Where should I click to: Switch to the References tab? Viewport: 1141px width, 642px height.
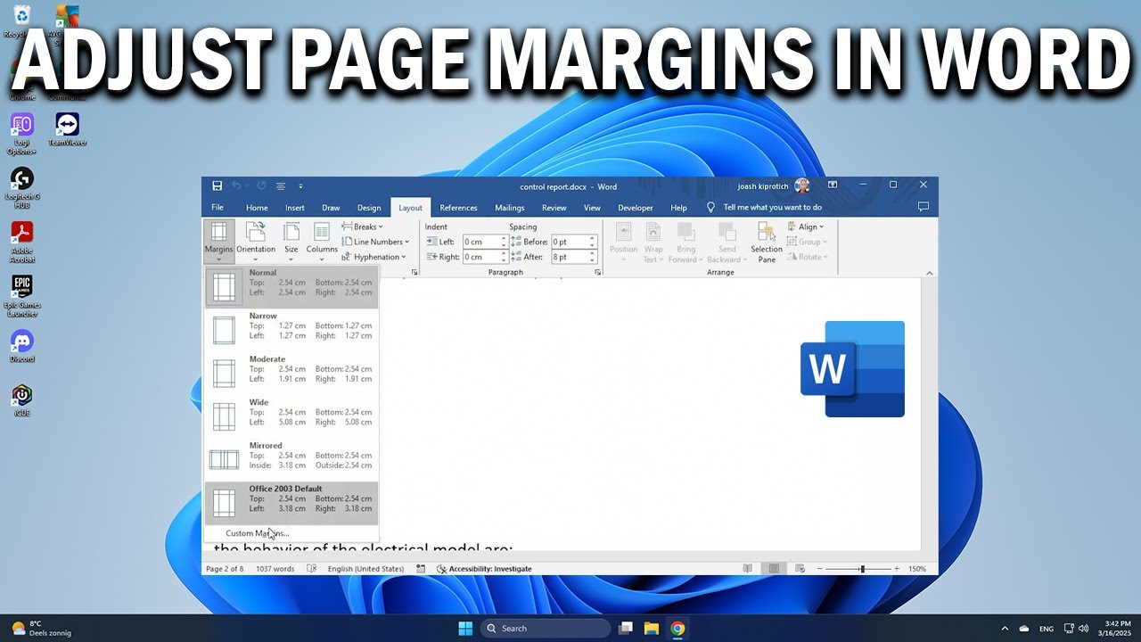coord(458,208)
